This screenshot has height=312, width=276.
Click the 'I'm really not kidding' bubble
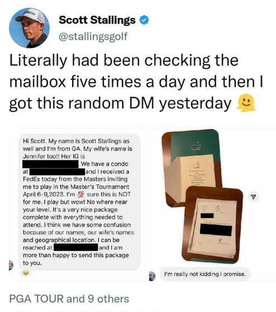(x=205, y=274)
